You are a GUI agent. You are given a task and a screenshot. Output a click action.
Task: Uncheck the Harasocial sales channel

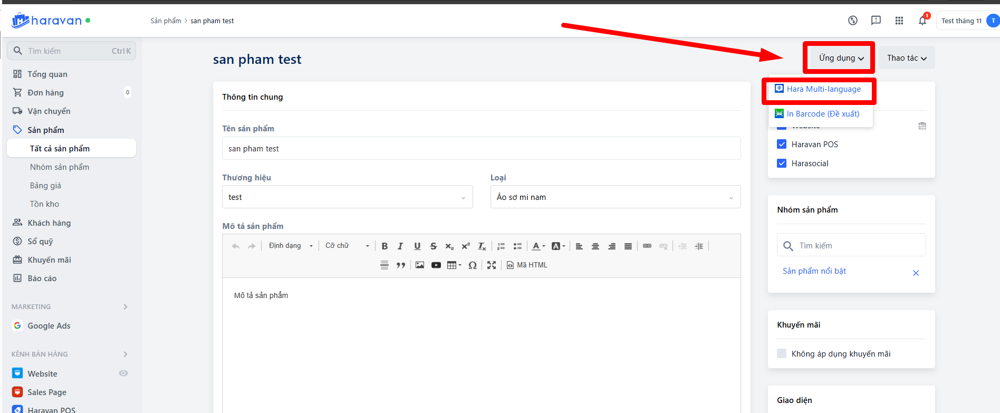[782, 164]
